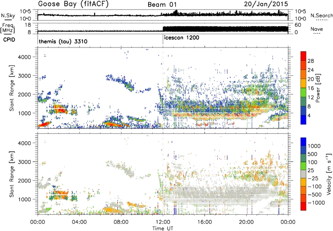
Task: Pick the light green 12–16 dB Power colorbar segment
Action: click(303, 93)
